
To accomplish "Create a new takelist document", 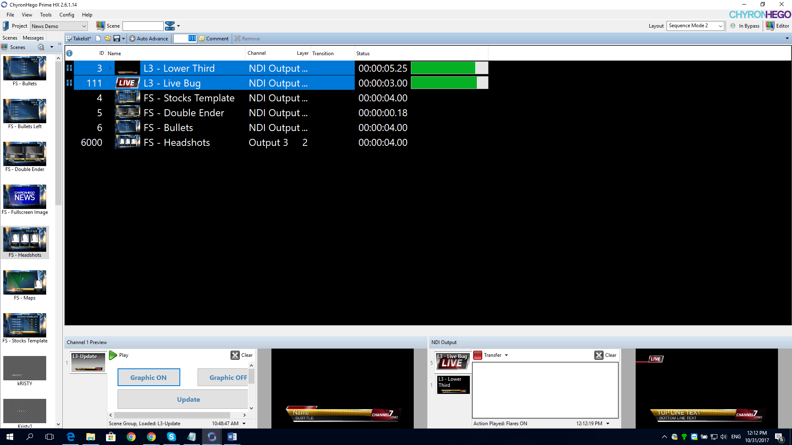I will tap(98, 39).
